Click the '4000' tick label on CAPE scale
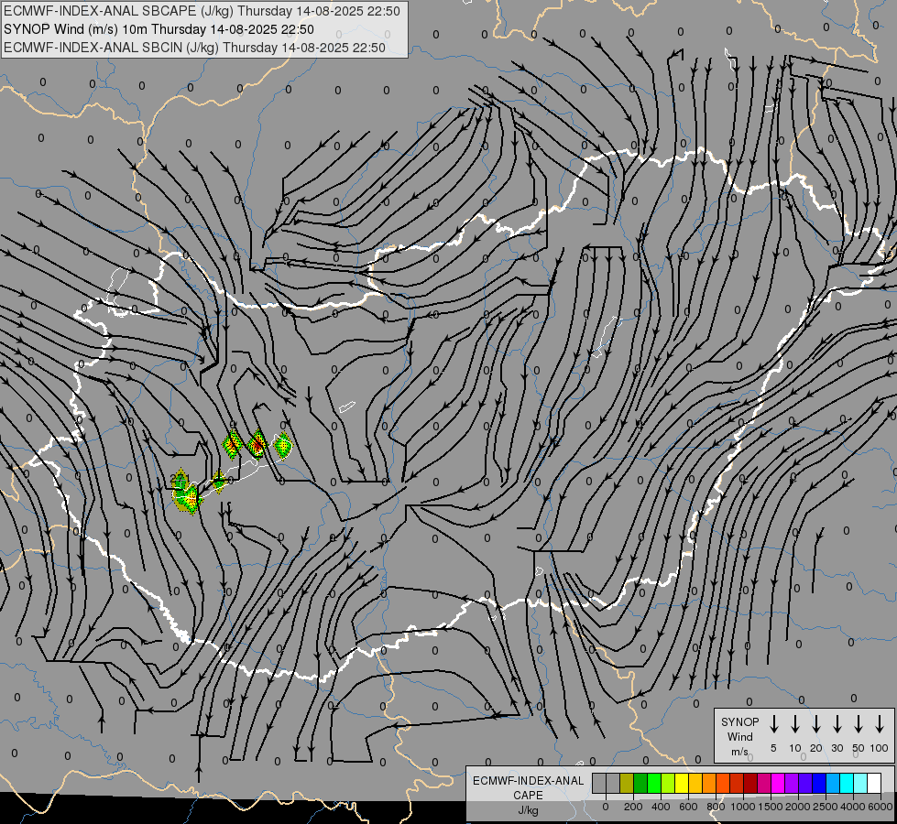The height and width of the screenshot is (824, 897). pos(852,807)
